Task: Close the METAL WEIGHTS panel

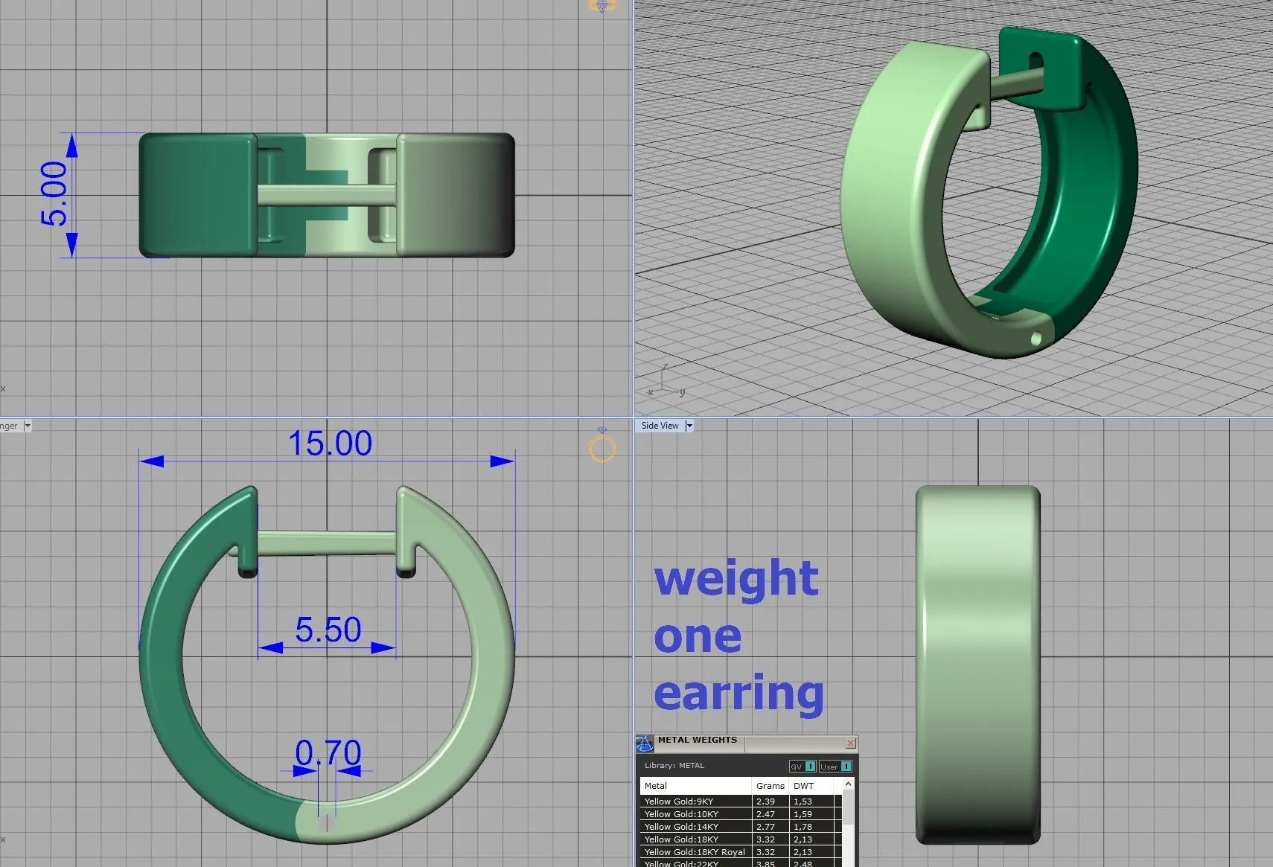Action: click(x=850, y=743)
